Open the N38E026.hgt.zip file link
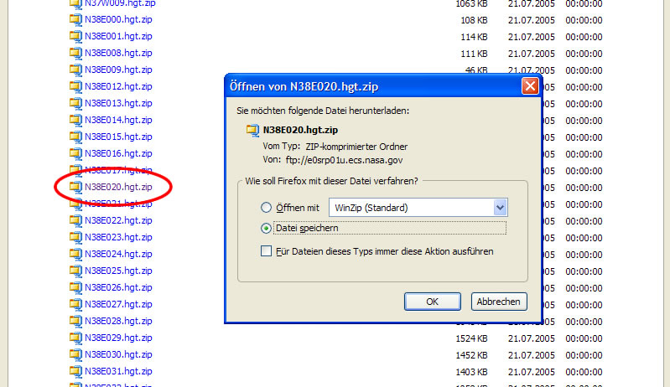The height and width of the screenshot is (387, 670). click(x=118, y=287)
